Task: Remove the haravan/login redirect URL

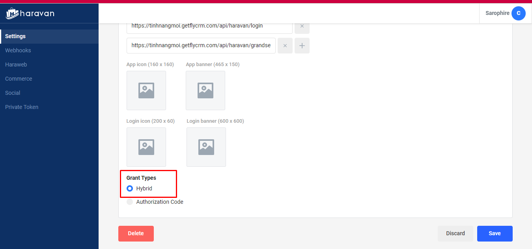Action: tap(302, 26)
